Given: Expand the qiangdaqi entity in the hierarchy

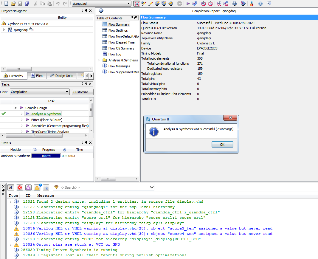Looking at the screenshot, I should pos(4,30).
